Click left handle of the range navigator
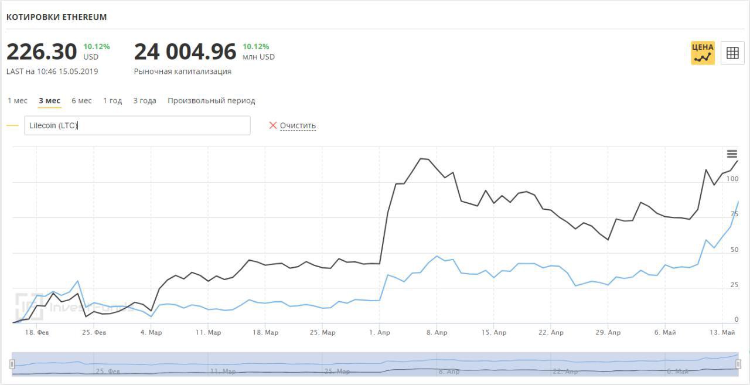 pos(12,364)
